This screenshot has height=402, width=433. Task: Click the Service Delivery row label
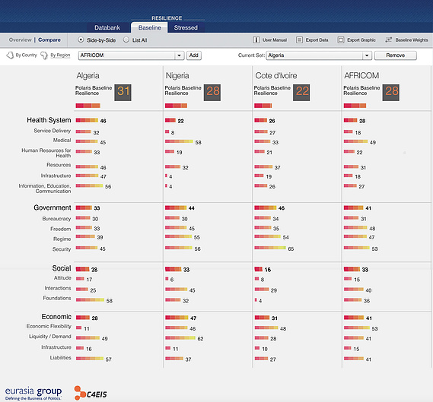pyautogui.click(x=53, y=131)
